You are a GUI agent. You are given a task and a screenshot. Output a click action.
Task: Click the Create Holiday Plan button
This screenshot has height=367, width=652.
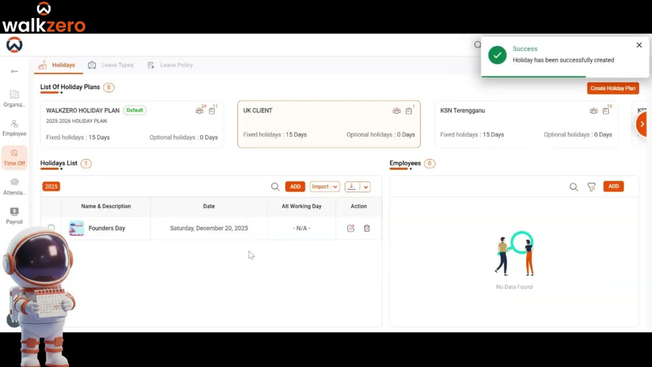613,88
